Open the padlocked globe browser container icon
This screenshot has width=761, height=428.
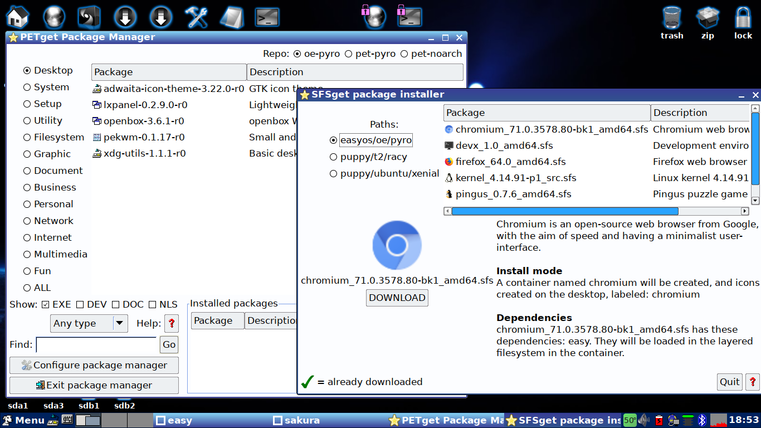tap(374, 16)
